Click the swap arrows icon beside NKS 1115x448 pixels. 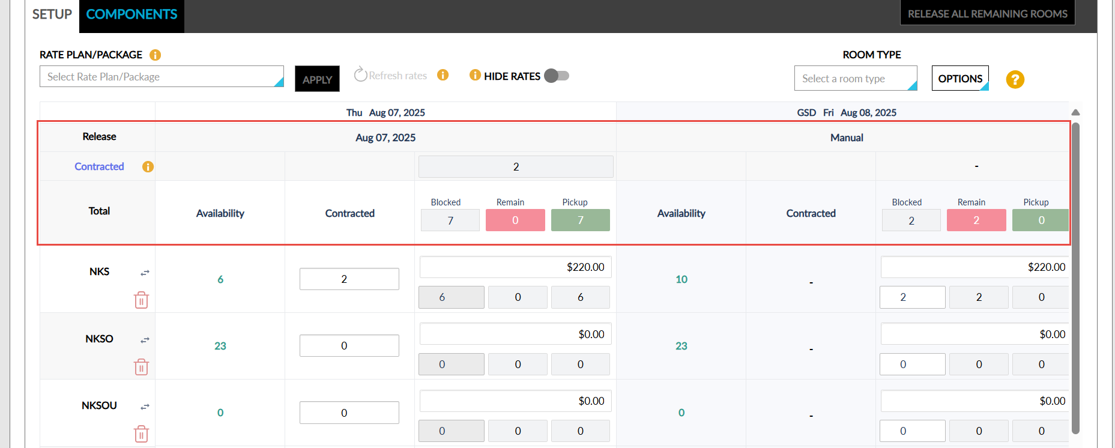coord(145,273)
